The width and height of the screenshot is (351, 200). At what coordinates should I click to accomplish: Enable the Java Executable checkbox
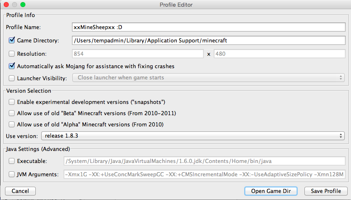(x=12, y=161)
